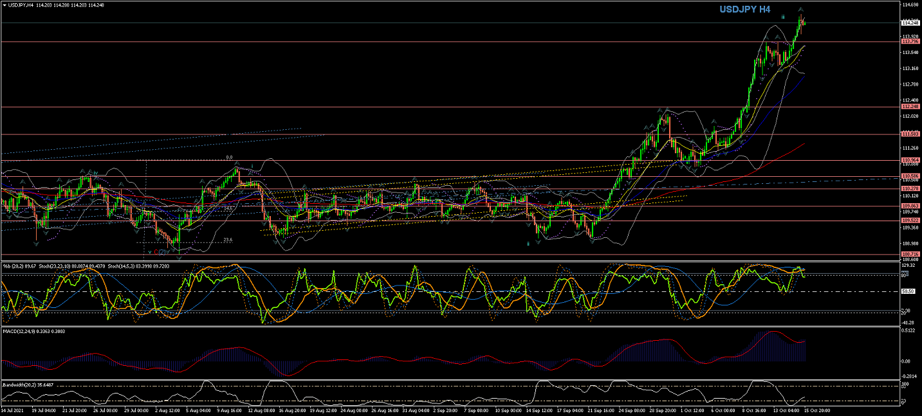Click the 50.00 level label in stochastic panel
Screen dimensions: 922x416
[908, 291]
